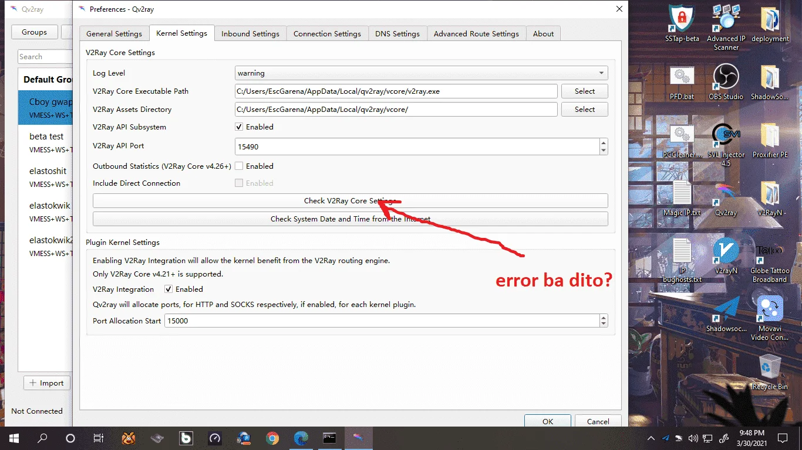Screen dimensions: 802x450
Task: Toggle V2Ray Integration Enabled checkbox
Action: click(169, 289)
